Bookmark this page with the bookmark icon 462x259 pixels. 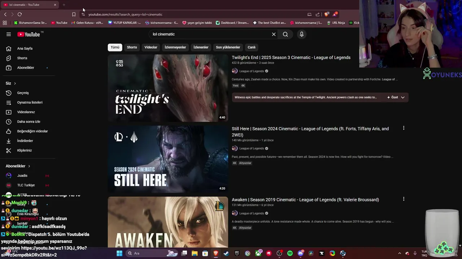[74, 14]
